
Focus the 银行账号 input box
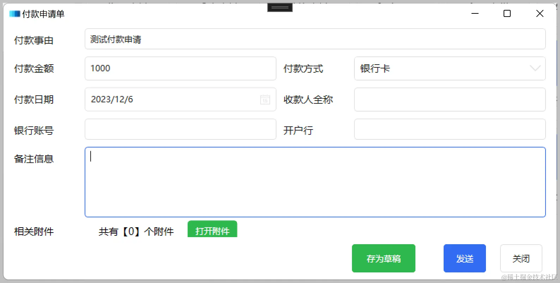tap(181, 129)
